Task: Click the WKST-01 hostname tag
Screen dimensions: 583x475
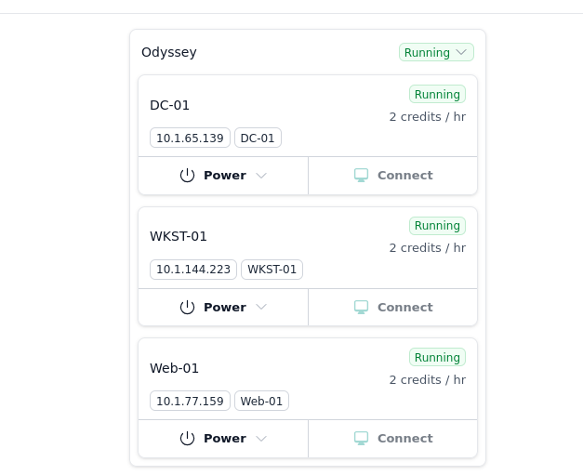Action: click(272, 270)
